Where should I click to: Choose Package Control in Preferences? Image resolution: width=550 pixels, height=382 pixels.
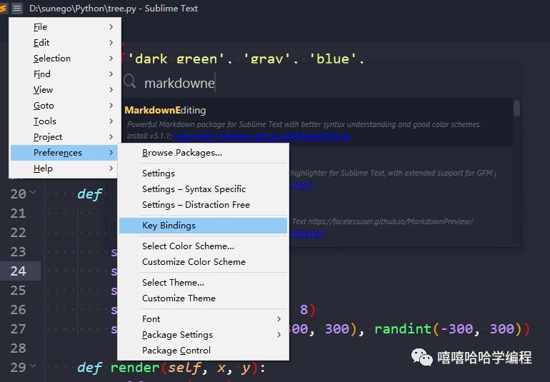(203, 351)
